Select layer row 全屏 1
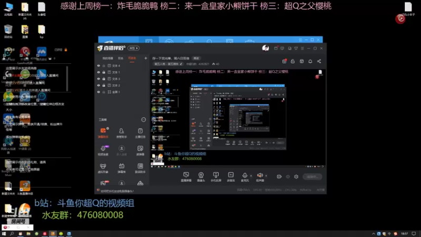 pos(122,92)
